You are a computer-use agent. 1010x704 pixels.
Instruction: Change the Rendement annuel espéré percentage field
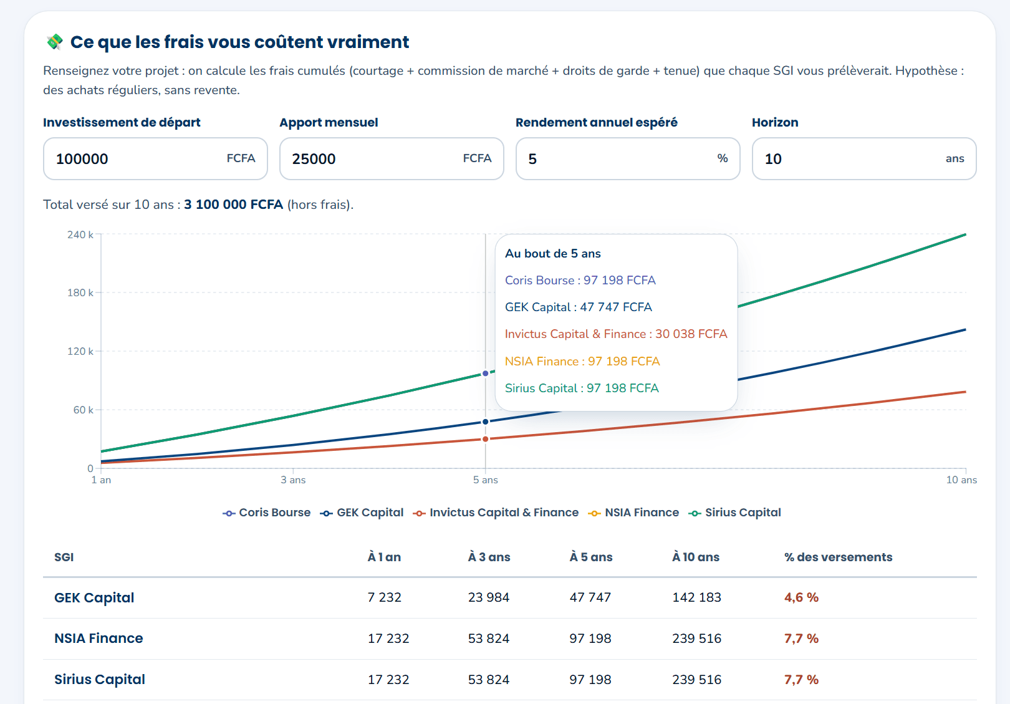(628, 158)
